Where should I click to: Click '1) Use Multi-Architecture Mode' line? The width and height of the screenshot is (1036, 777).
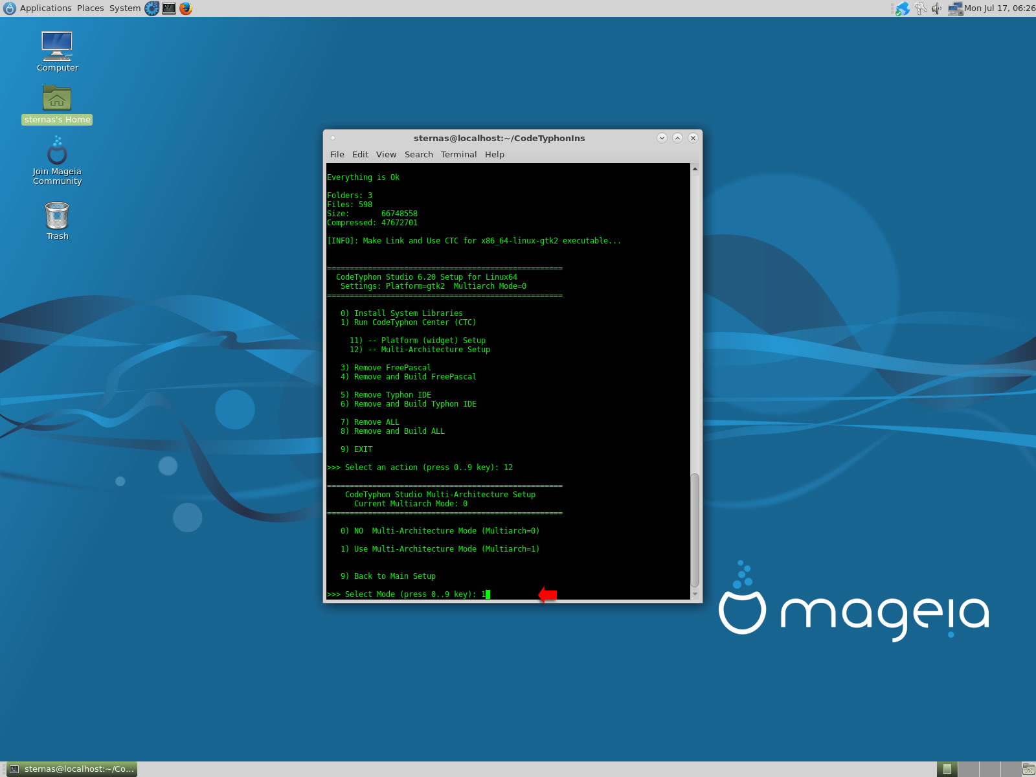440,549
